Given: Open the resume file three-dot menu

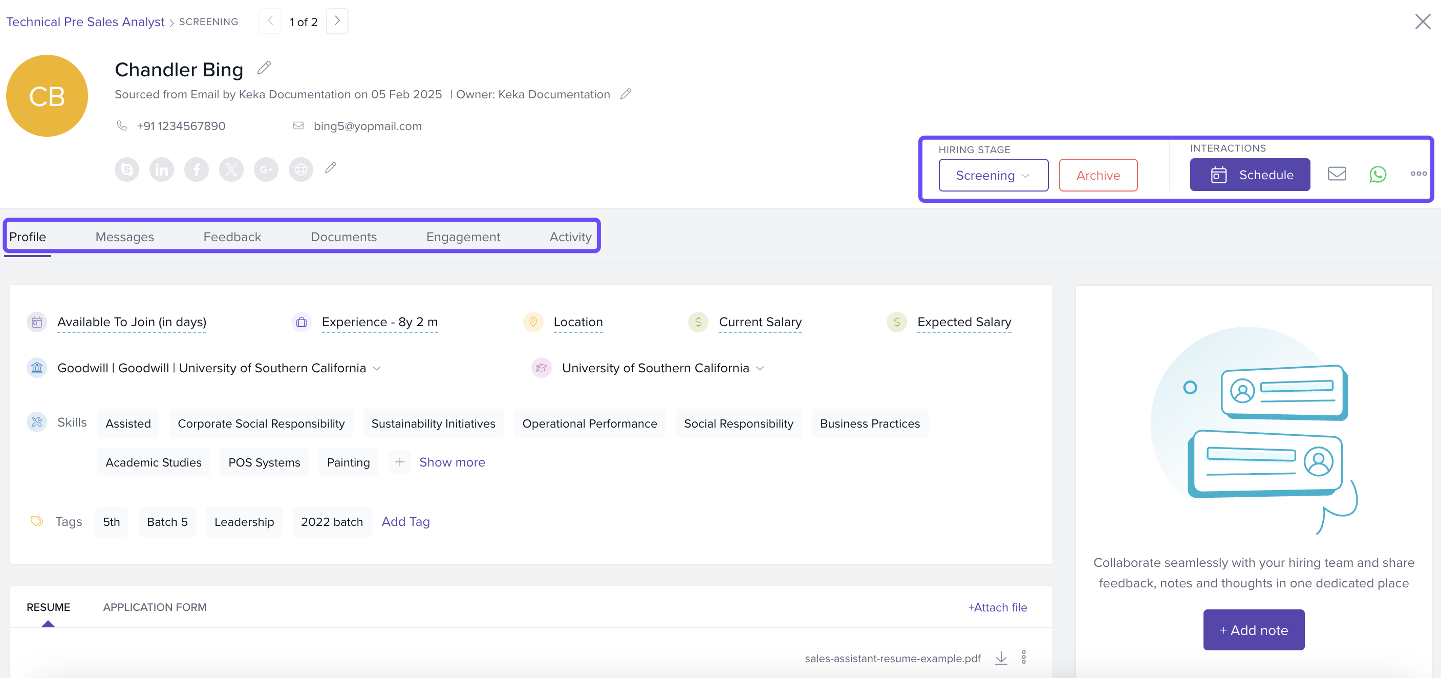Looking at the screenshot, I should click(1023, 658).
